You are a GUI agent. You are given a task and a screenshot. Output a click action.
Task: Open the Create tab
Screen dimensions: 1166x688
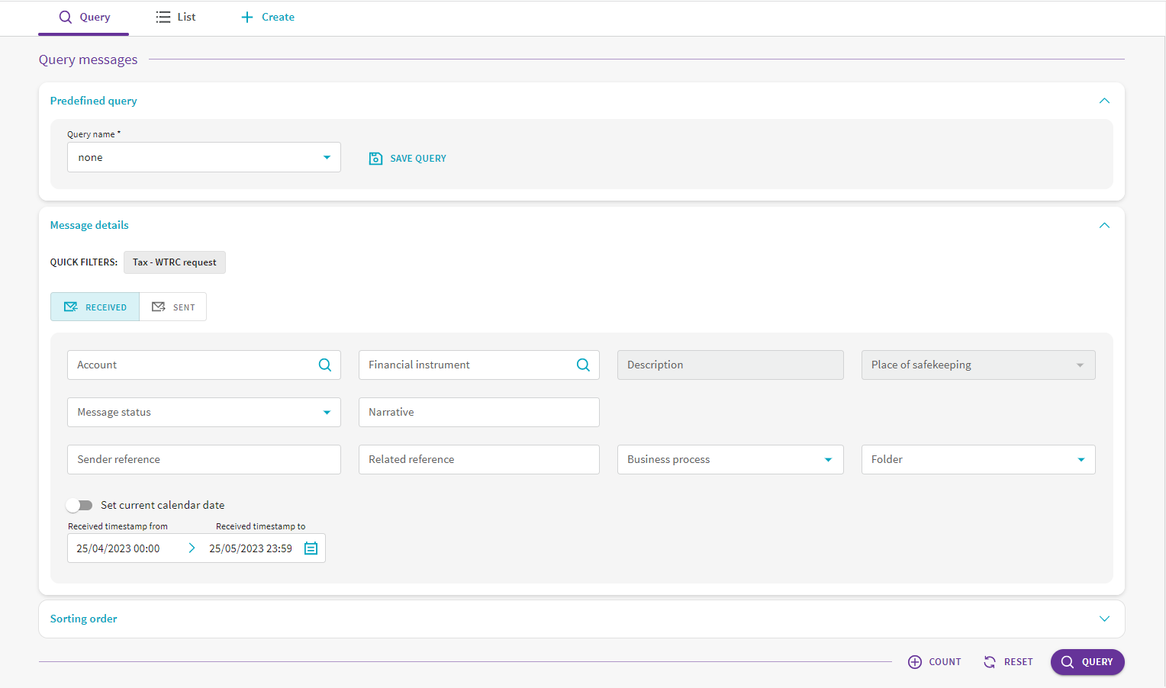point(268,17)
